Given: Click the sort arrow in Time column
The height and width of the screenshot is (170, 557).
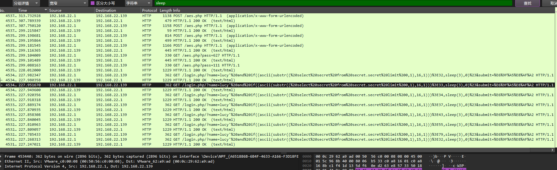Looking at the screenshot, I should (46, 10).
